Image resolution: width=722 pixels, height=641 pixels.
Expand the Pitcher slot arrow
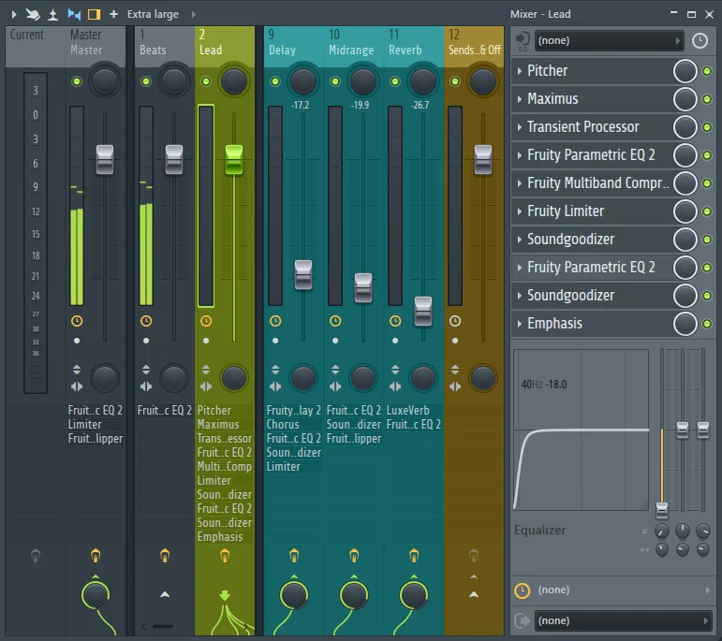(520, 71)
